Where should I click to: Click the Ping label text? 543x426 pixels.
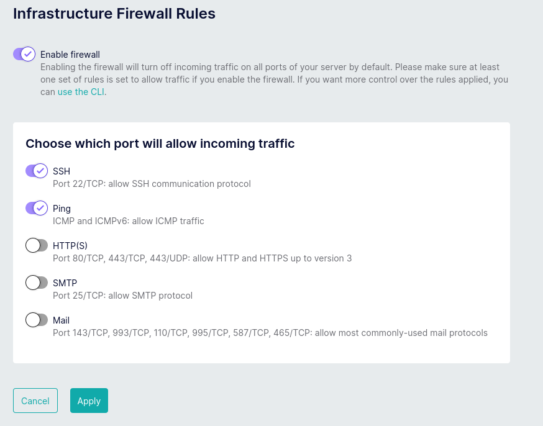(62, 209)
